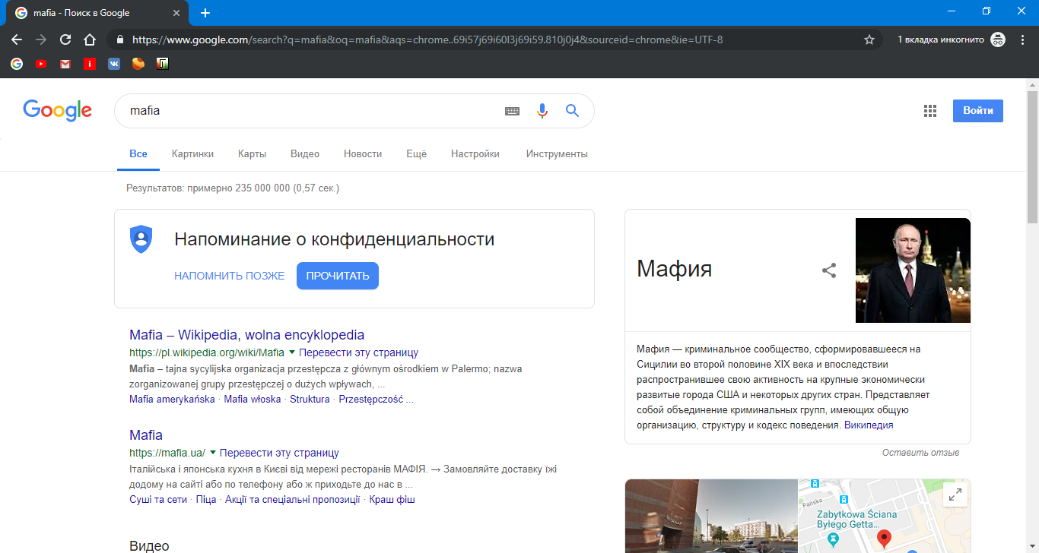Select the Все results tab
Screen dimensions: 1039x553
pyautogui.click(x=138, y=153)
